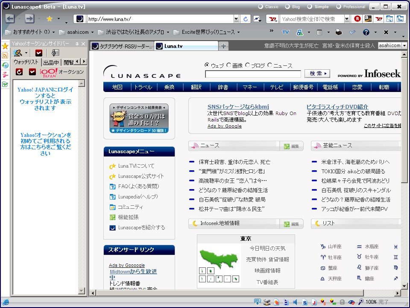This screenshot has height=308, width=410.
Task: Click the address bar URL field
Action: click(x=161, y=19)
